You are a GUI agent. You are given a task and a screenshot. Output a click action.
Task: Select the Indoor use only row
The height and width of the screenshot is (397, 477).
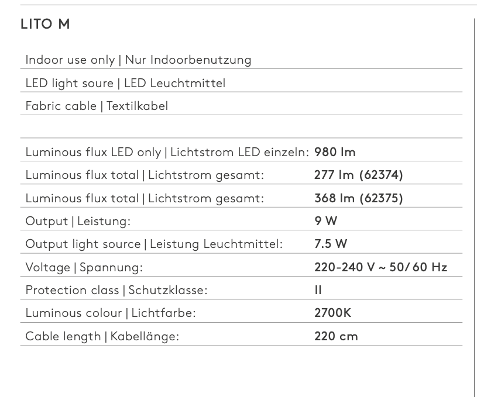[241, 60]
